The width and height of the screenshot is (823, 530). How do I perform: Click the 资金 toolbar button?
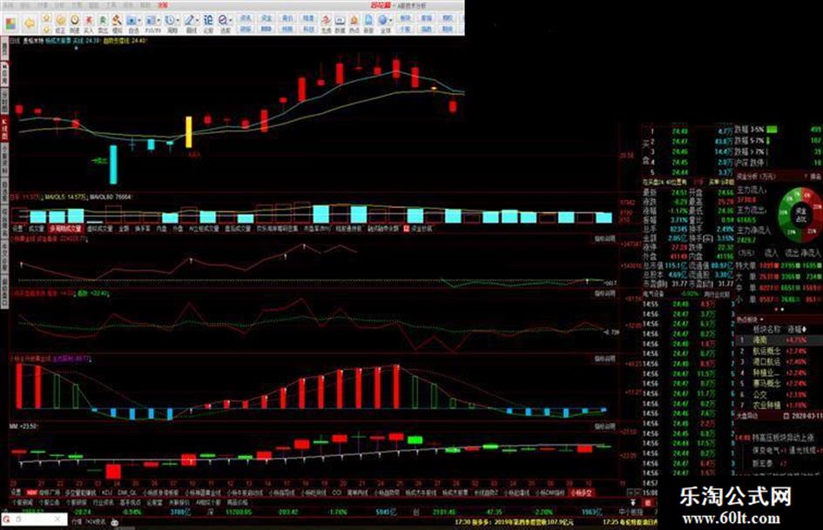point(266,18)
